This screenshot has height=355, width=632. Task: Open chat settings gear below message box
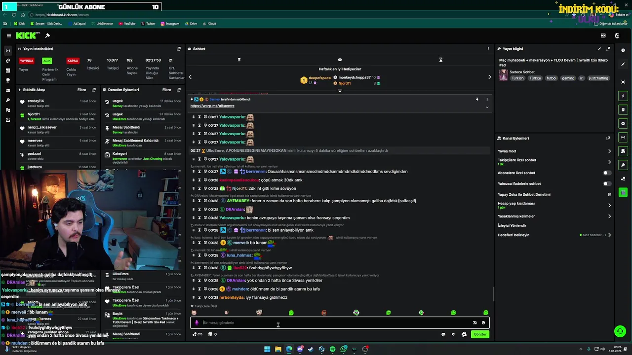coord(453,334)
